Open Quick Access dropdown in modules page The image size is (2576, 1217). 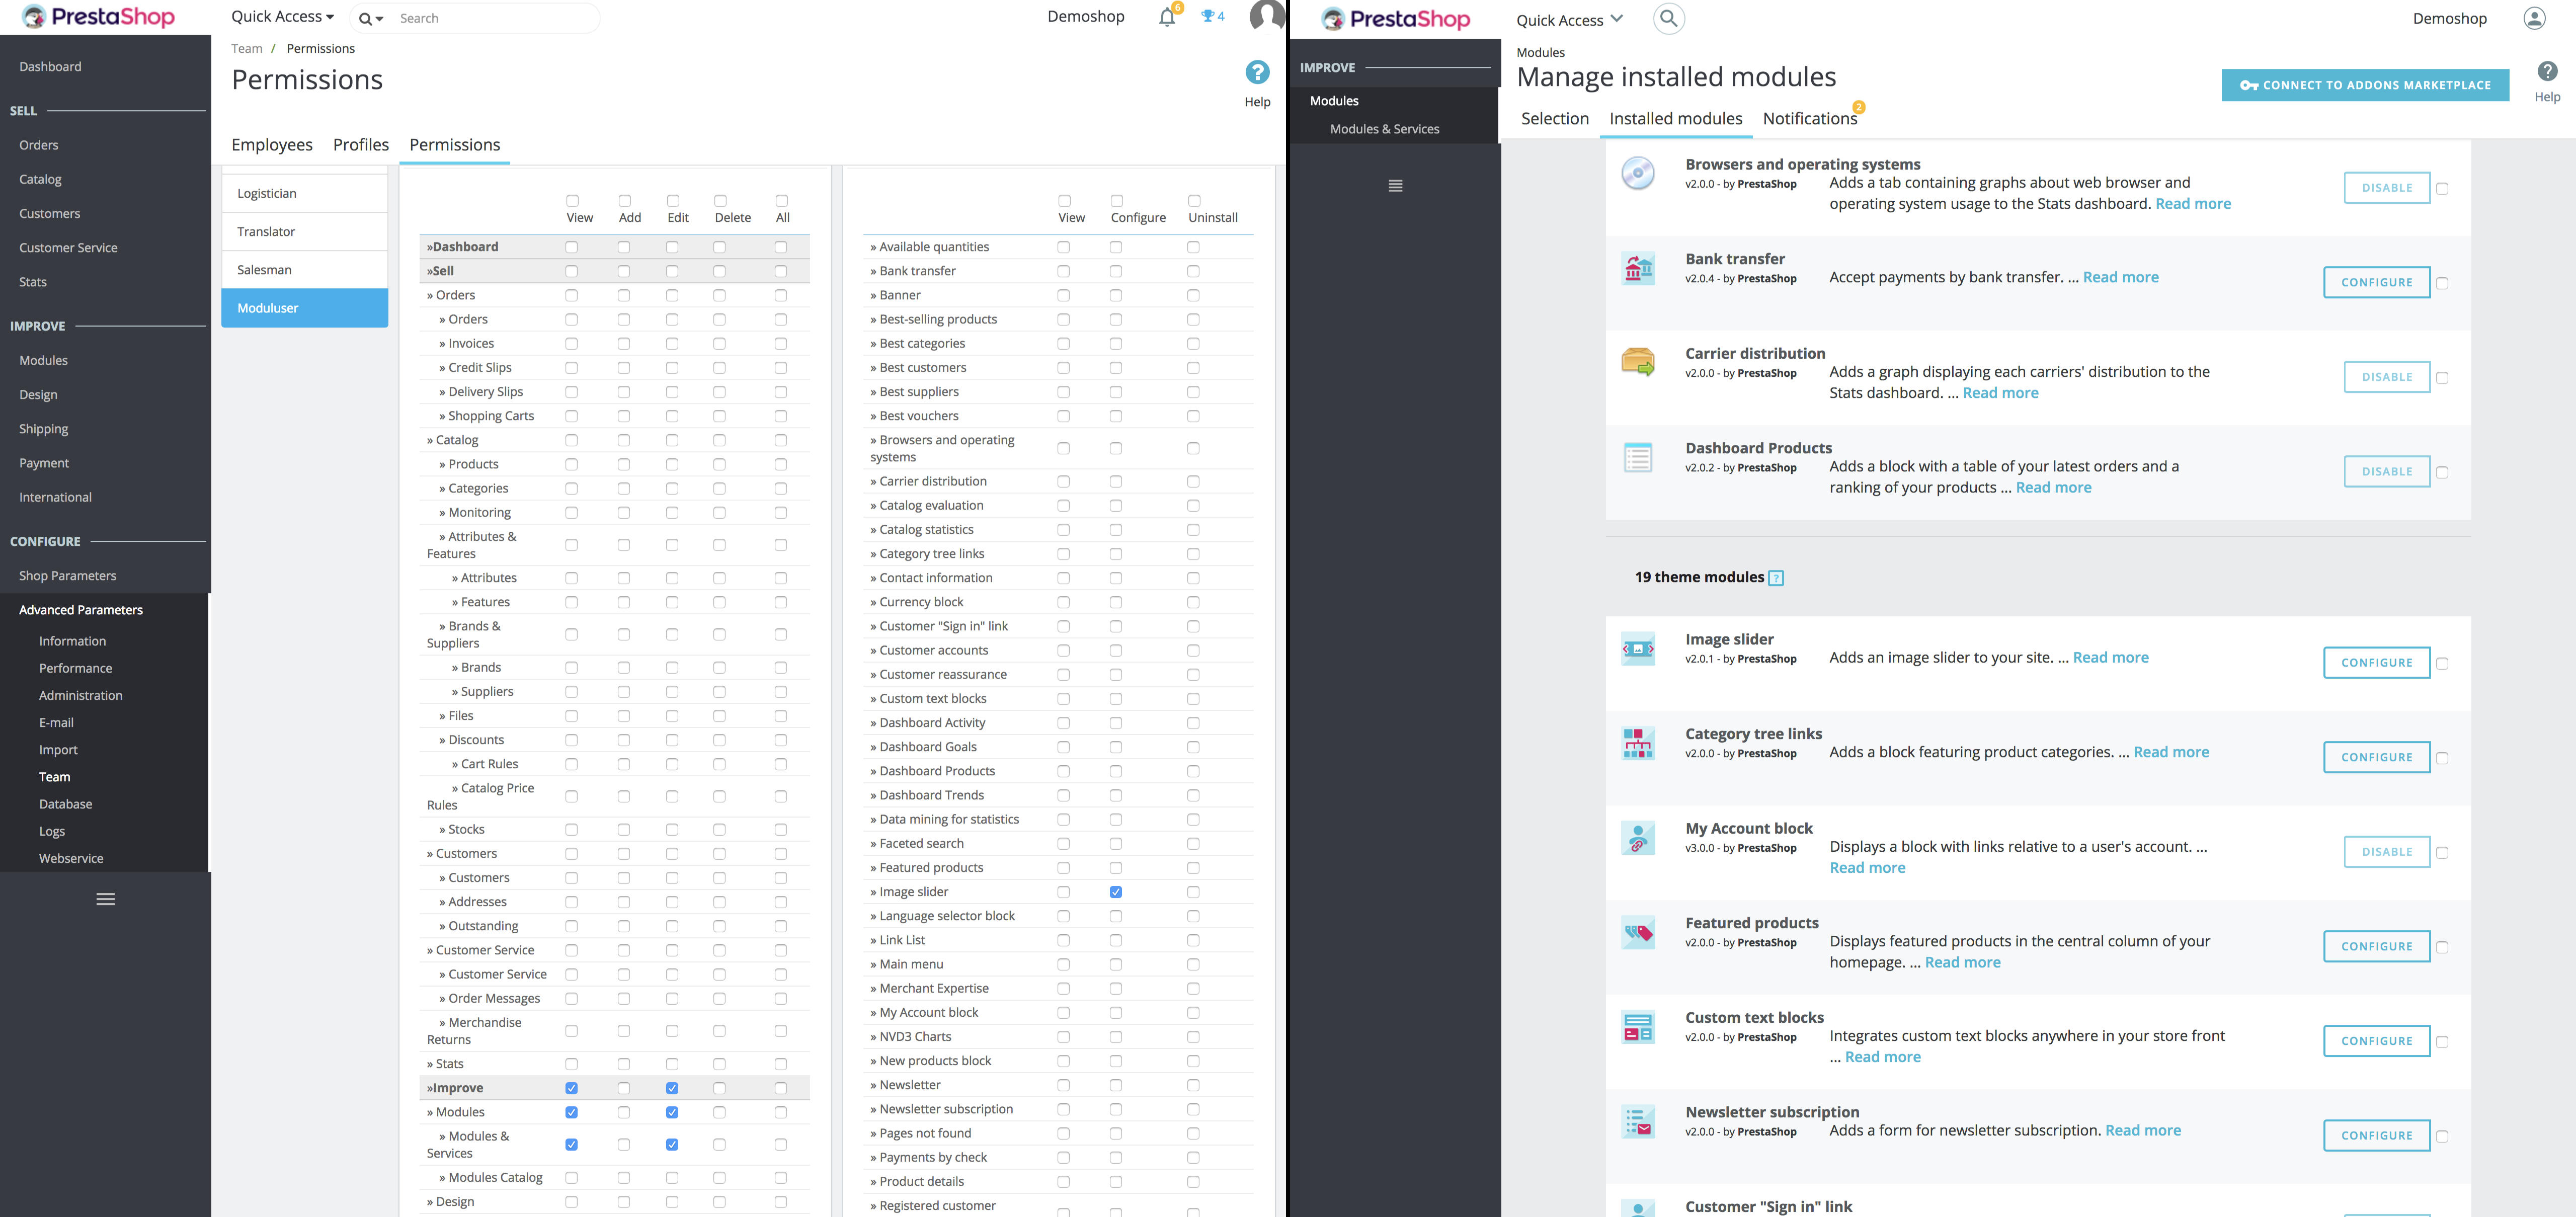[x=1569, y=20]
